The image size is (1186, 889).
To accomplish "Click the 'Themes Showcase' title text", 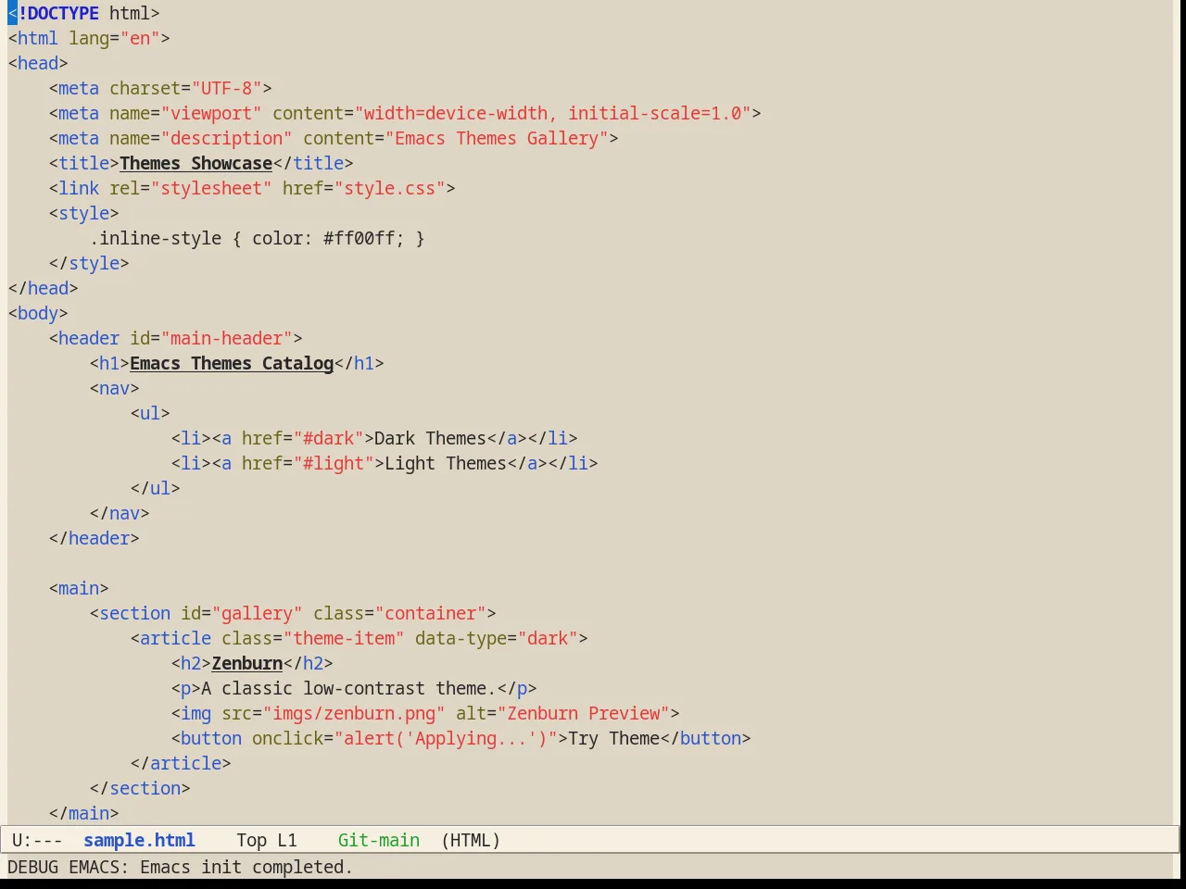I will pyautogui.click(x=196, y=163).
